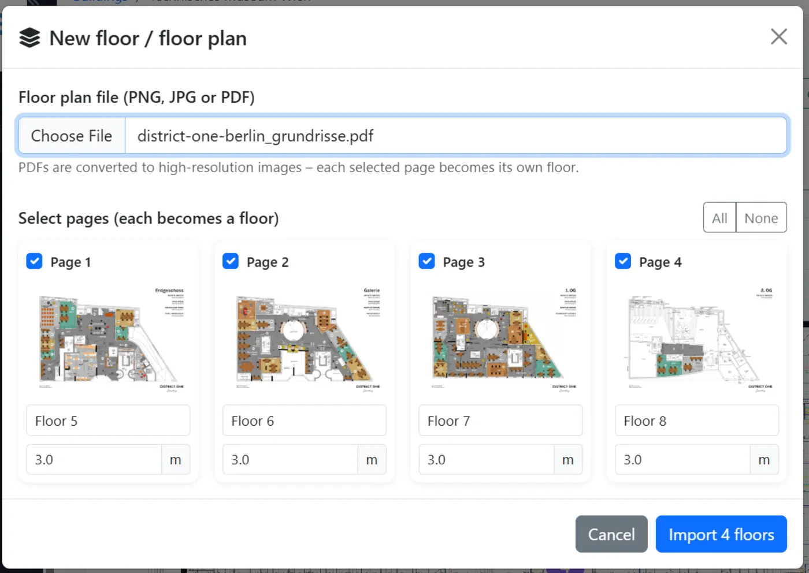Click the 'm' unit label under Floor 8

pyautogui.click(x=764, y=459)
